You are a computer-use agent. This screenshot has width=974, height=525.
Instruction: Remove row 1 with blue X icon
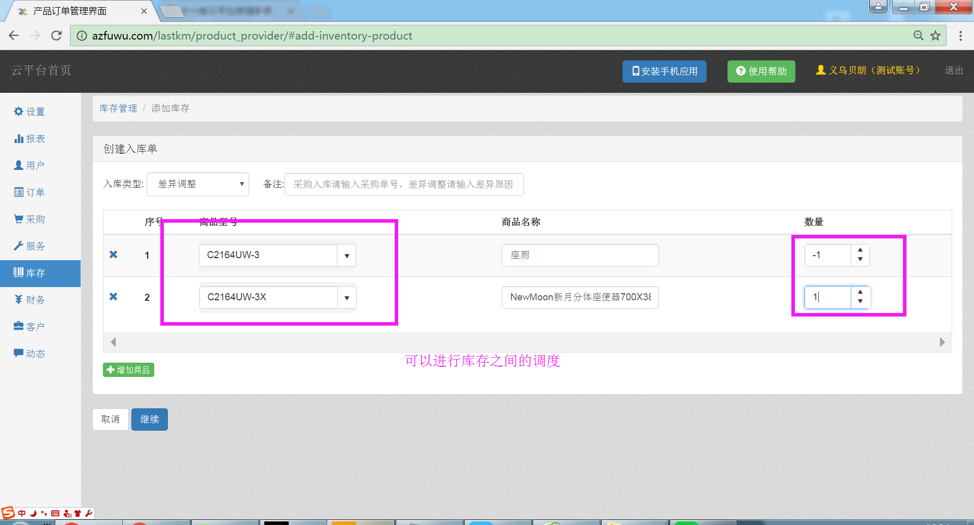tap(114, 255)
